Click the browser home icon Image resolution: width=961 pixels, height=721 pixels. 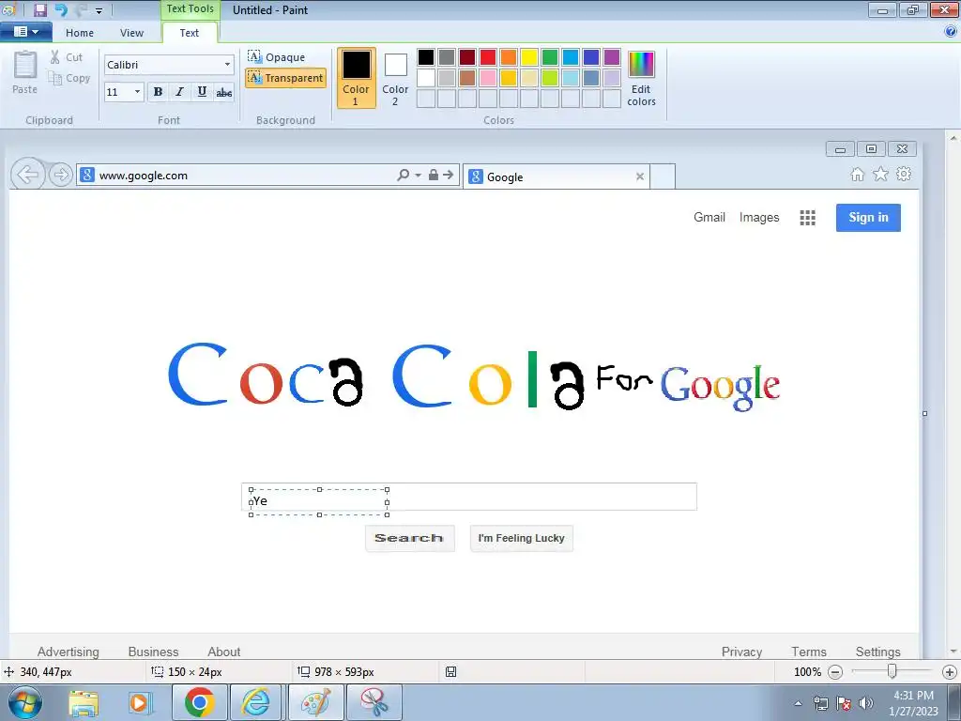858,175
